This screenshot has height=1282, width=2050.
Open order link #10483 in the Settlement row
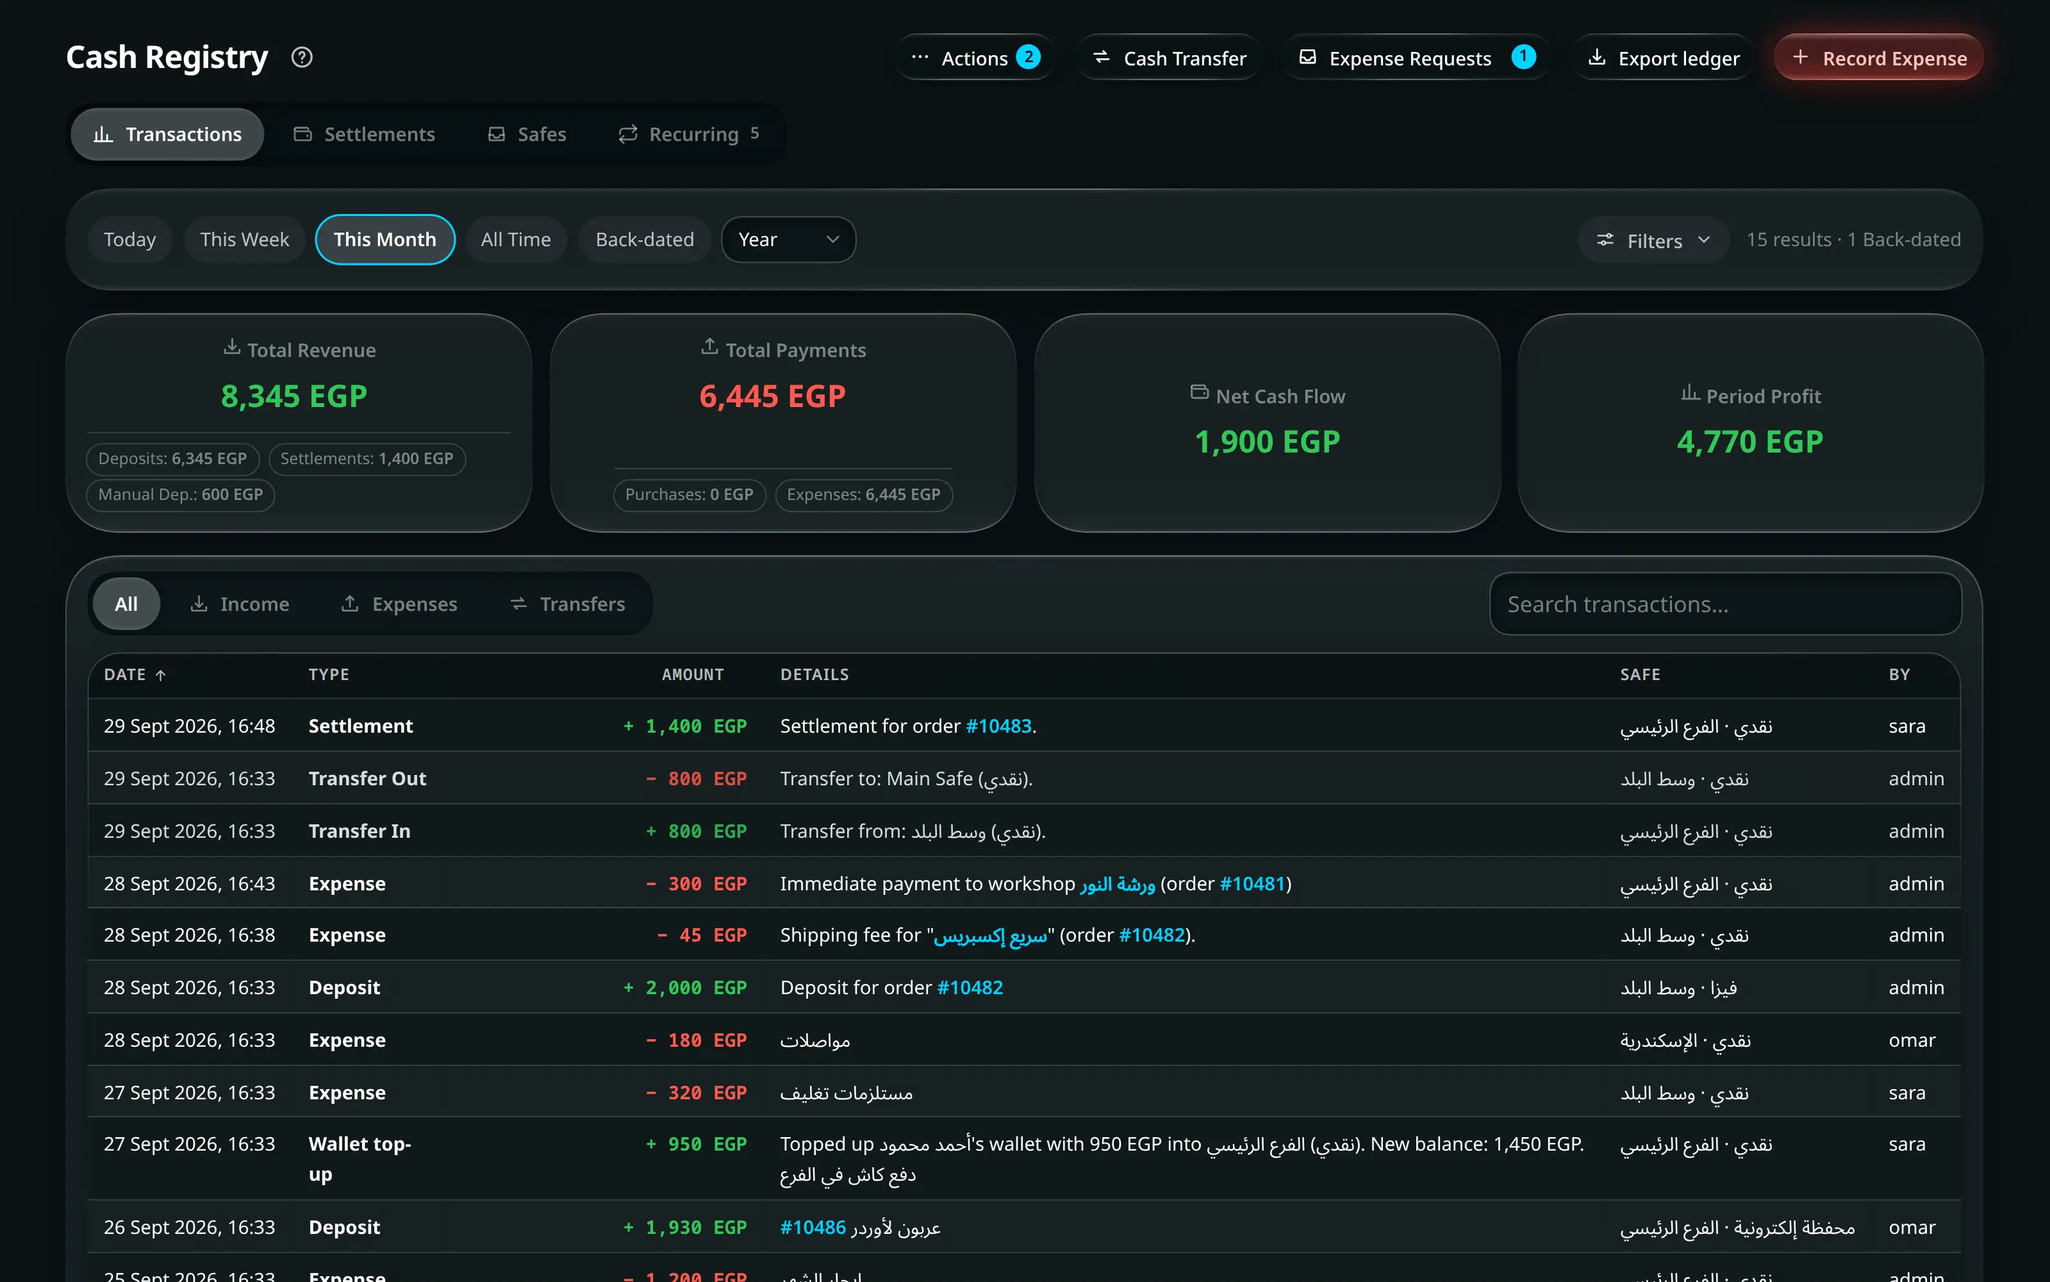click(x=998, y=726)
